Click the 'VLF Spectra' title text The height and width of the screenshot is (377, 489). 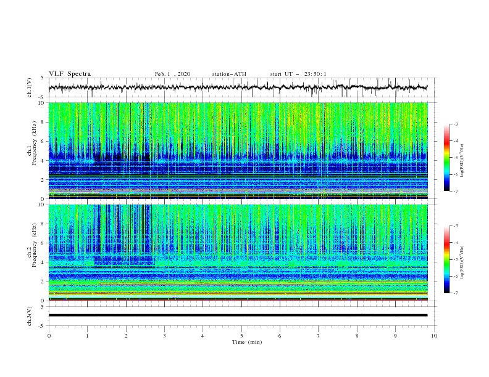click(x=70, y=74)
